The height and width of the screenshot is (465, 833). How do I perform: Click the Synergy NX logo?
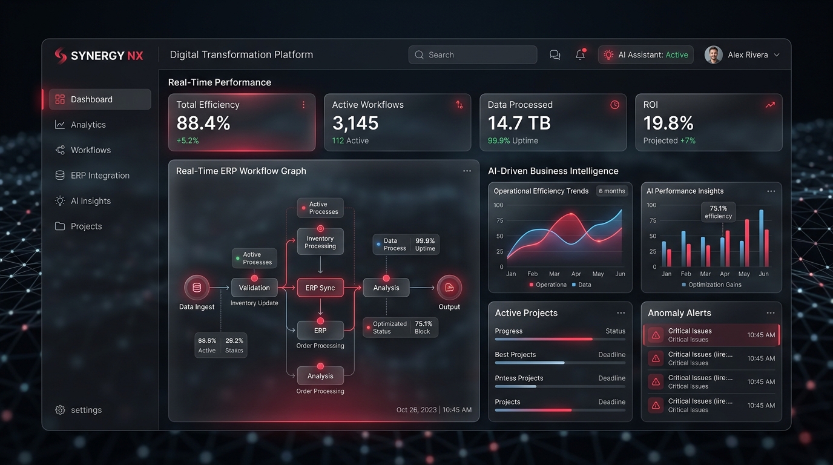coord(99,55)
